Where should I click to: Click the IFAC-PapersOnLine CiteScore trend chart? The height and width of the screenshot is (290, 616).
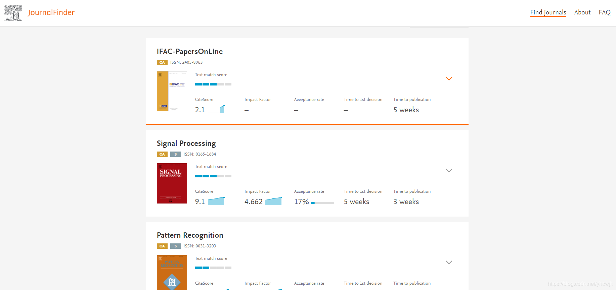tap(216, 109)
